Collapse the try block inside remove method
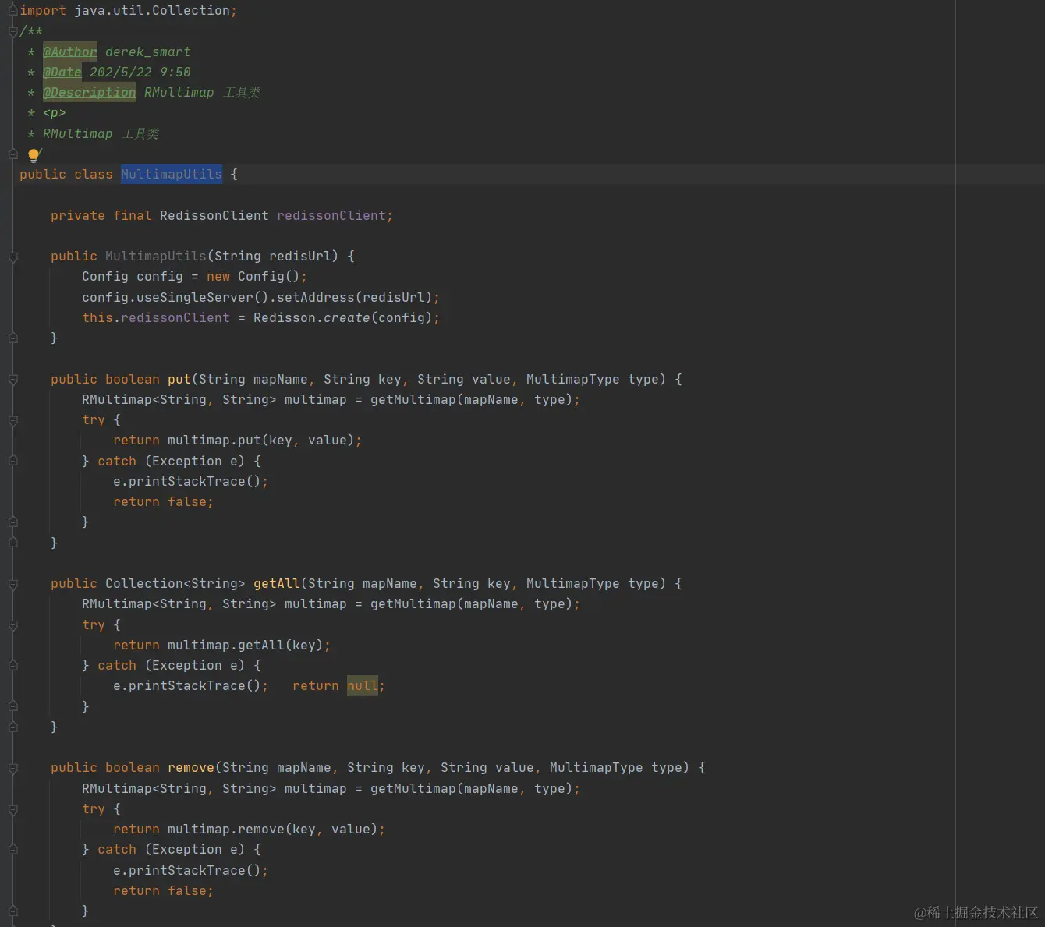This screenshot has width=1045, height=927. tap(12, 809)
